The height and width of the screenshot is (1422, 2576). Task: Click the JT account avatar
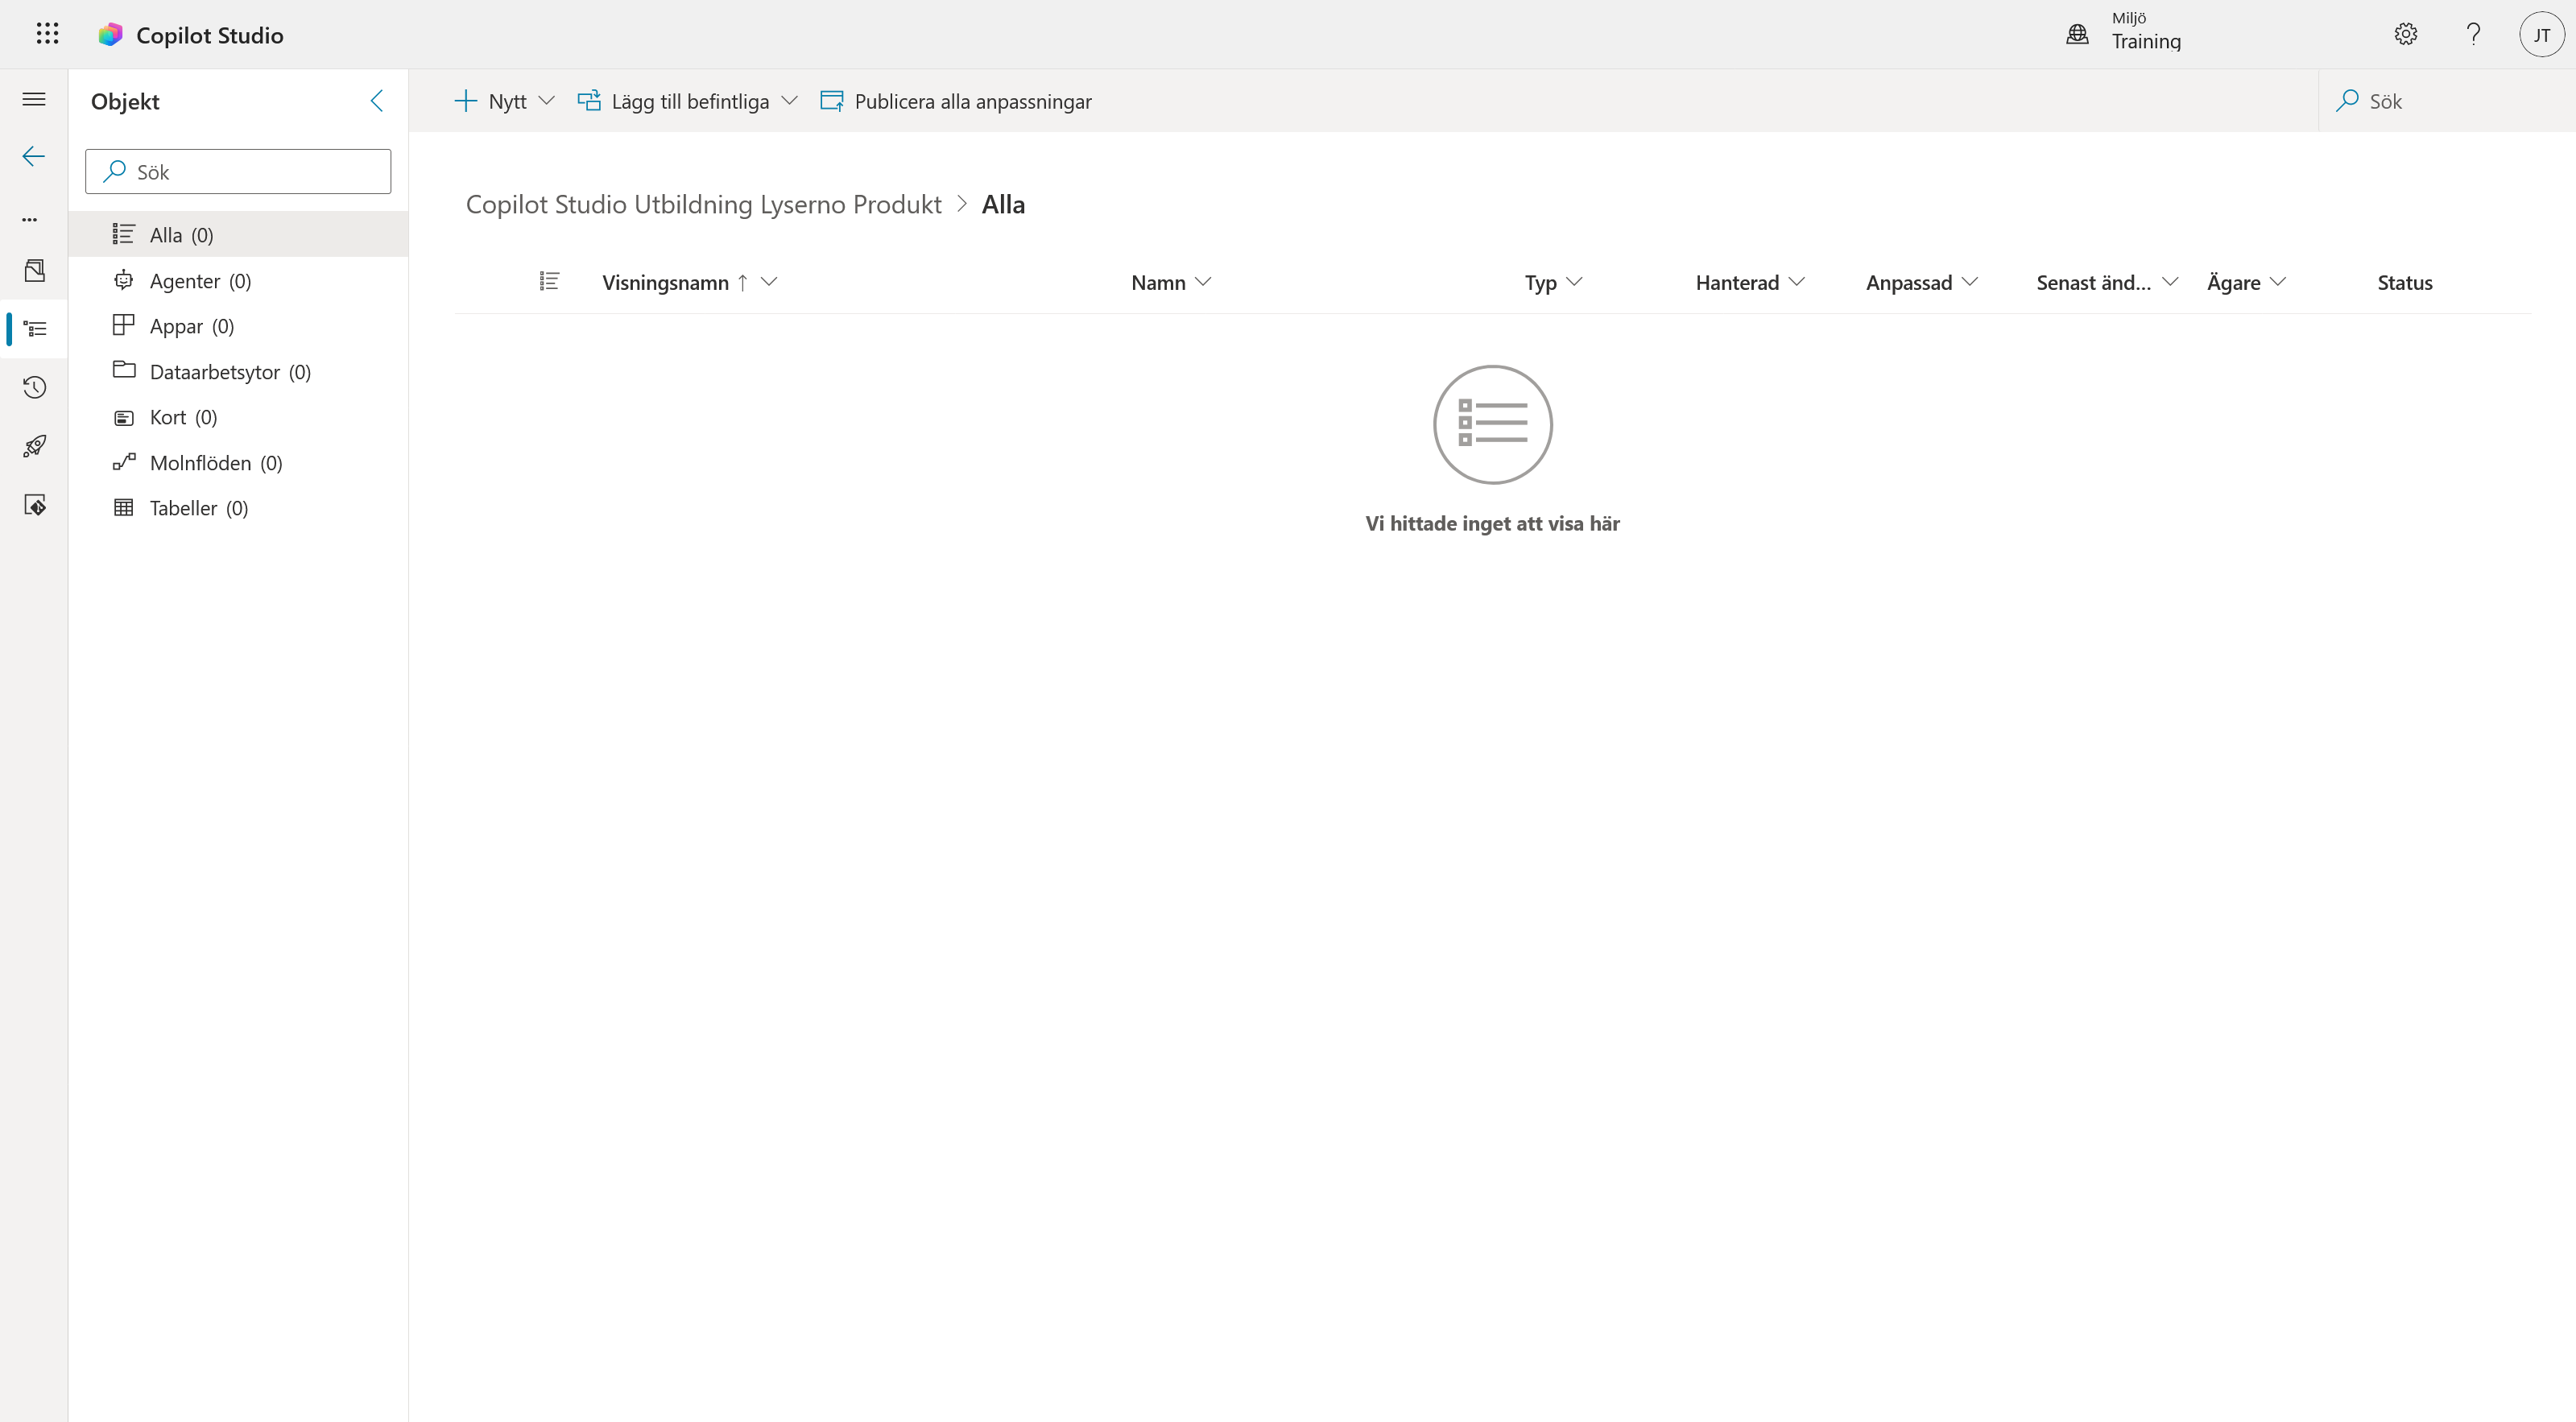point(2541,35)
